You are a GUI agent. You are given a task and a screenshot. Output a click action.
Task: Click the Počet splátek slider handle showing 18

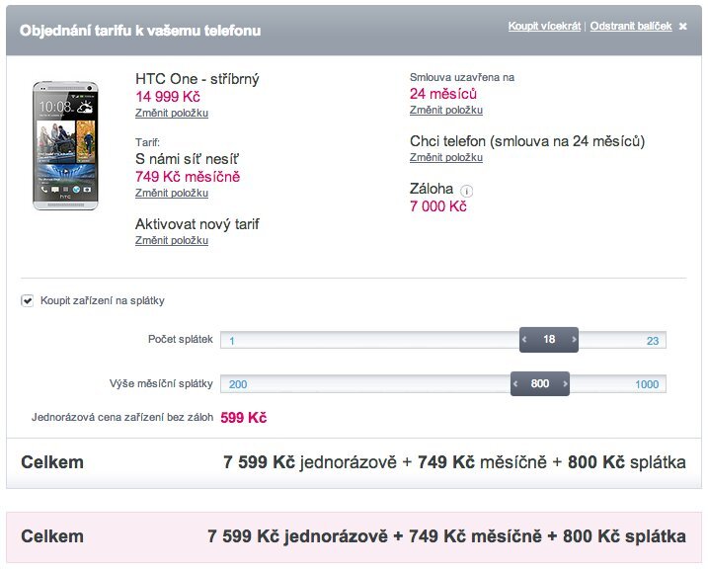[x=549, y=340]
